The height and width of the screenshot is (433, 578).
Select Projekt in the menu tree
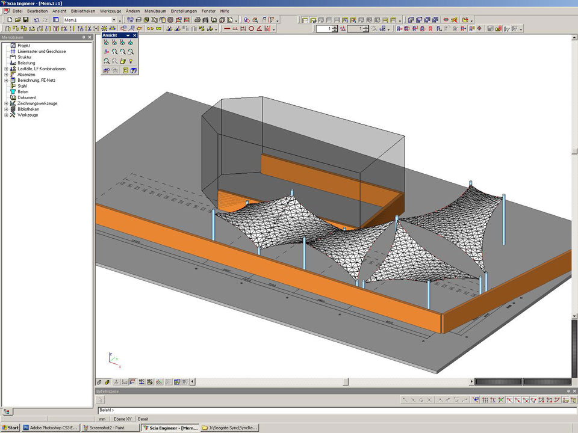coord(24,46)
